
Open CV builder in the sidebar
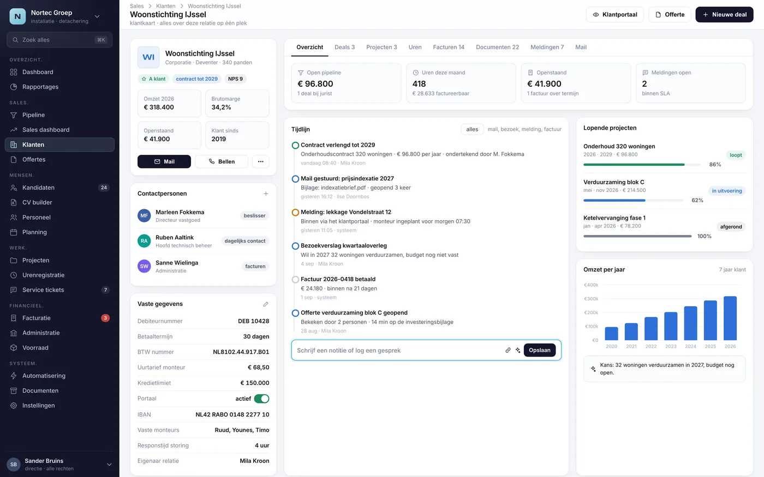(x=59, y=202)
